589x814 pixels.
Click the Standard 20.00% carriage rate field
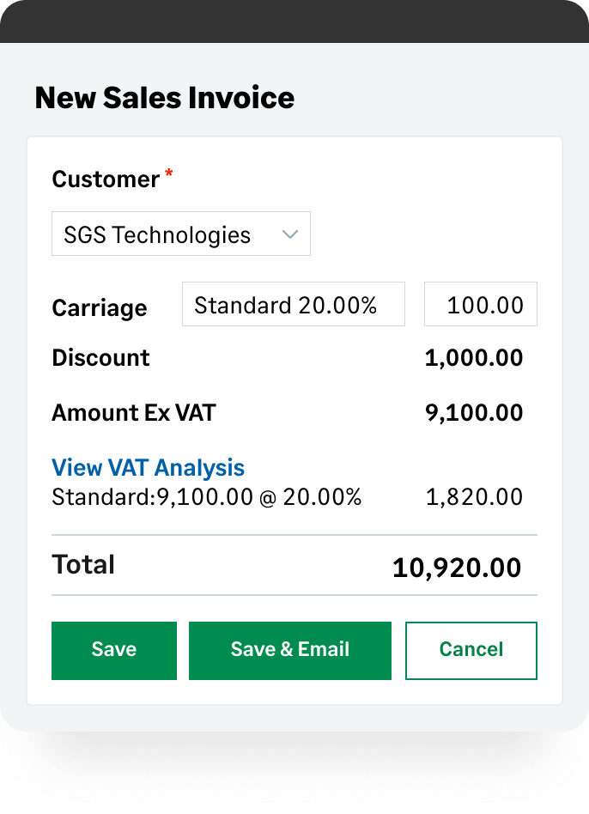tap(293, 303)
